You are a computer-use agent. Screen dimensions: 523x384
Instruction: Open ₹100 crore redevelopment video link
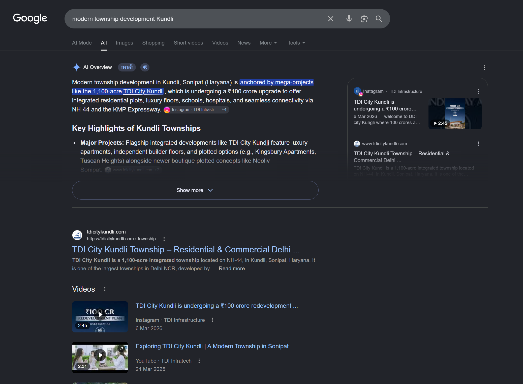pyautogui.click(x=217, y=306)
